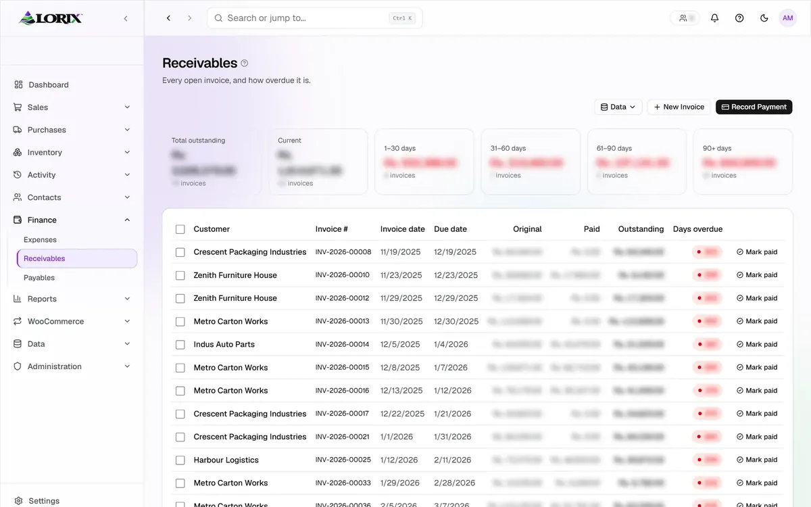Click the Purchases truck icon

(18, 130)
